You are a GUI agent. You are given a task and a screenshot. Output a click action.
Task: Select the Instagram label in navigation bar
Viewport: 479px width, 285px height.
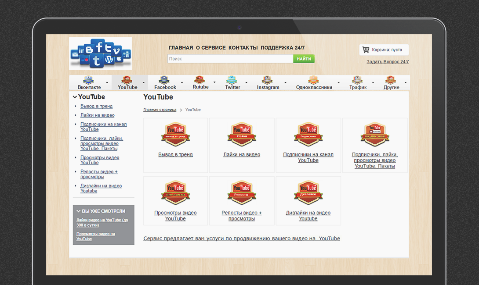click(268, 87)
